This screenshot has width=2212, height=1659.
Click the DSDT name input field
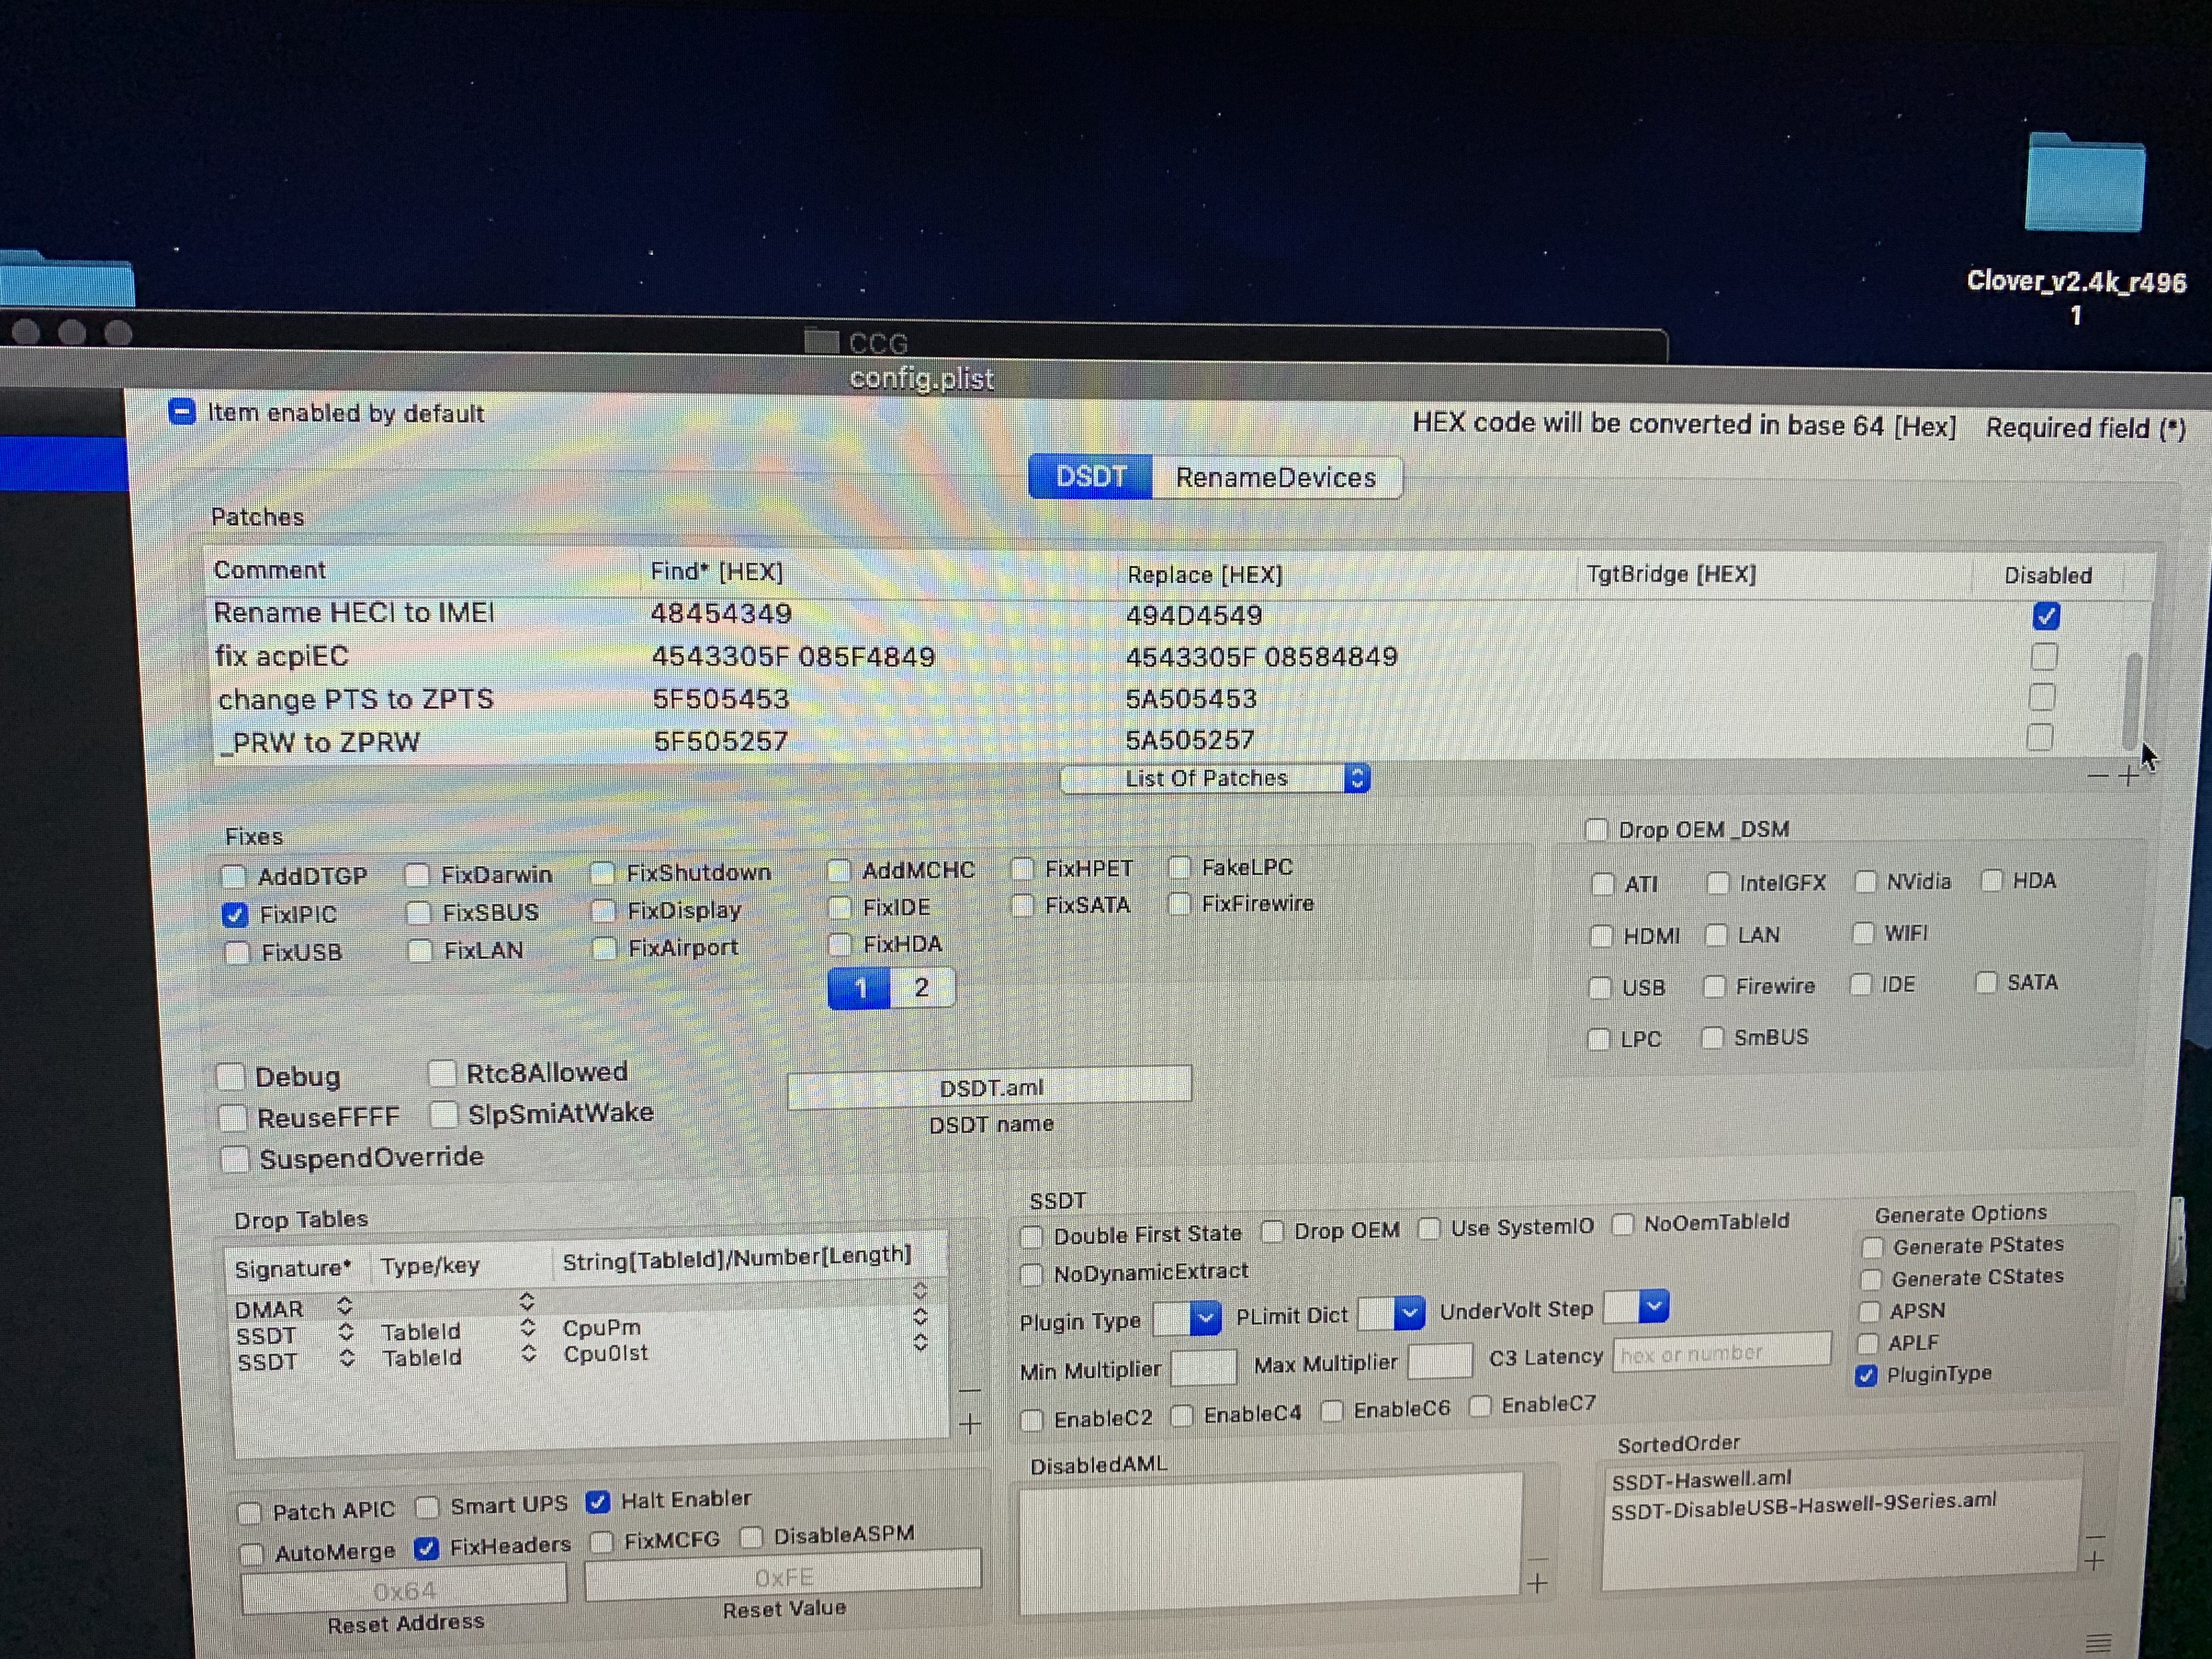989,1087
